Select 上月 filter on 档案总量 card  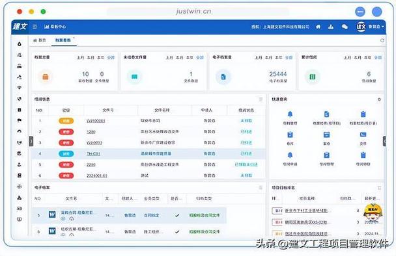pos(80,57)
